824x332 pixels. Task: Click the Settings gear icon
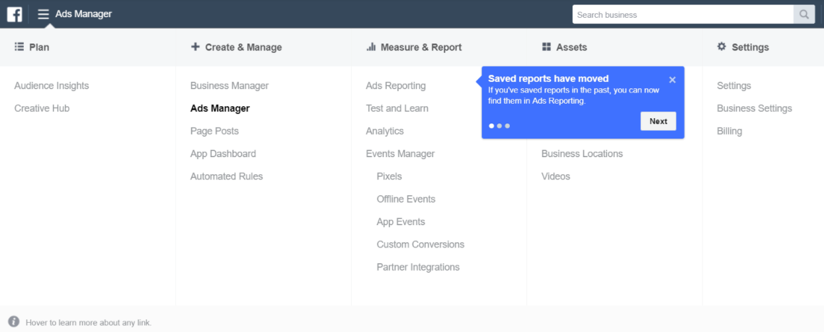[721, 47]
